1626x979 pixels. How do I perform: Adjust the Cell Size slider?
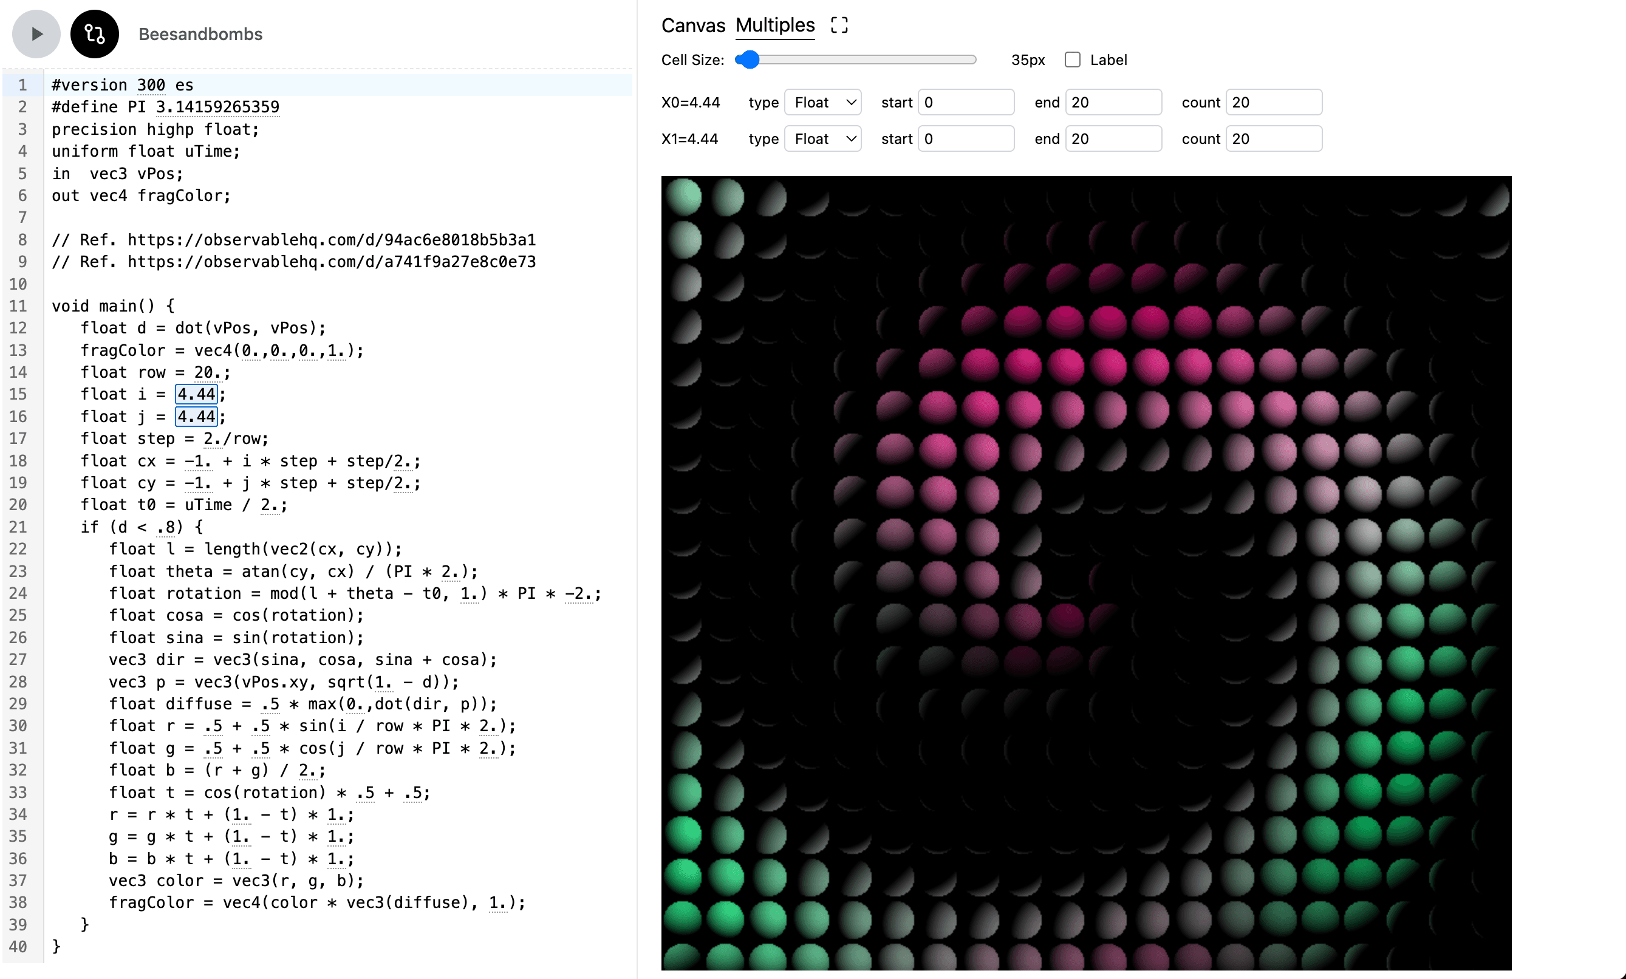(x=750, y=60)
